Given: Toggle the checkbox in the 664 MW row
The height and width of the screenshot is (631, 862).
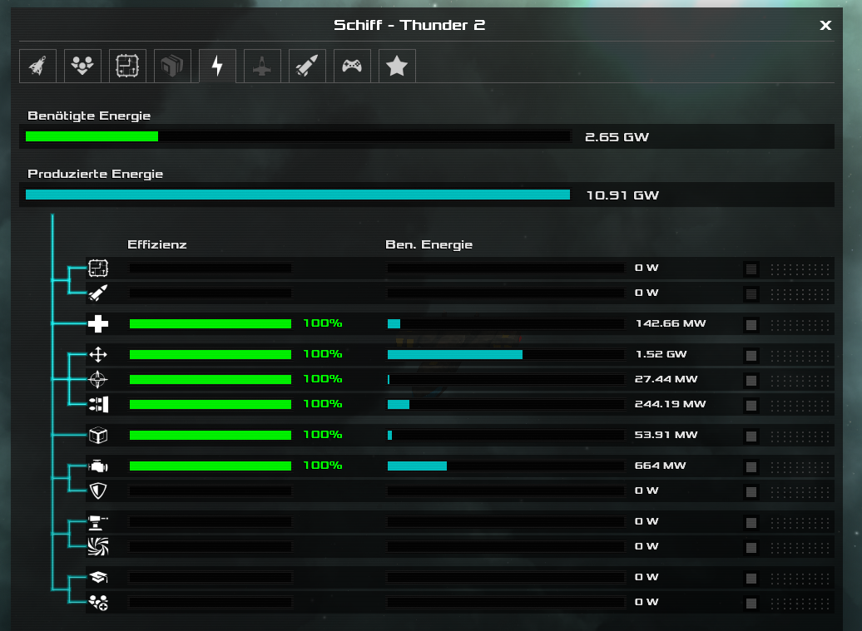Looking at the screenshot, I should [x=751, y=466].
